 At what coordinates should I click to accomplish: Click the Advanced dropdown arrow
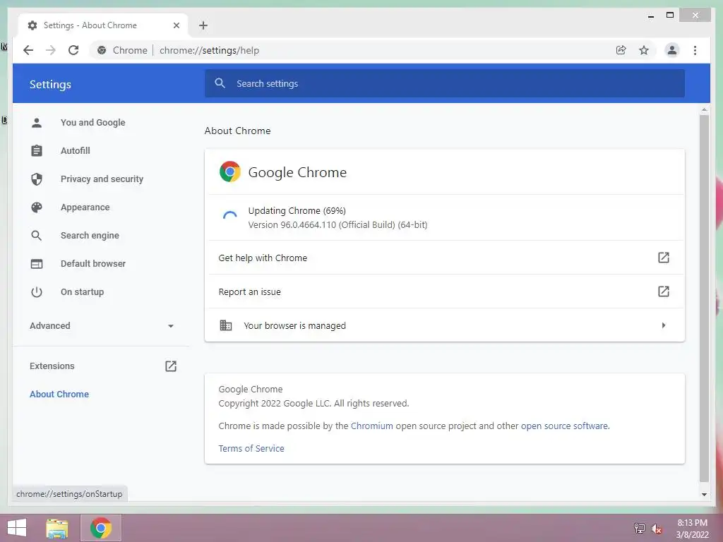pyautogui.click(x=171, y=326)
